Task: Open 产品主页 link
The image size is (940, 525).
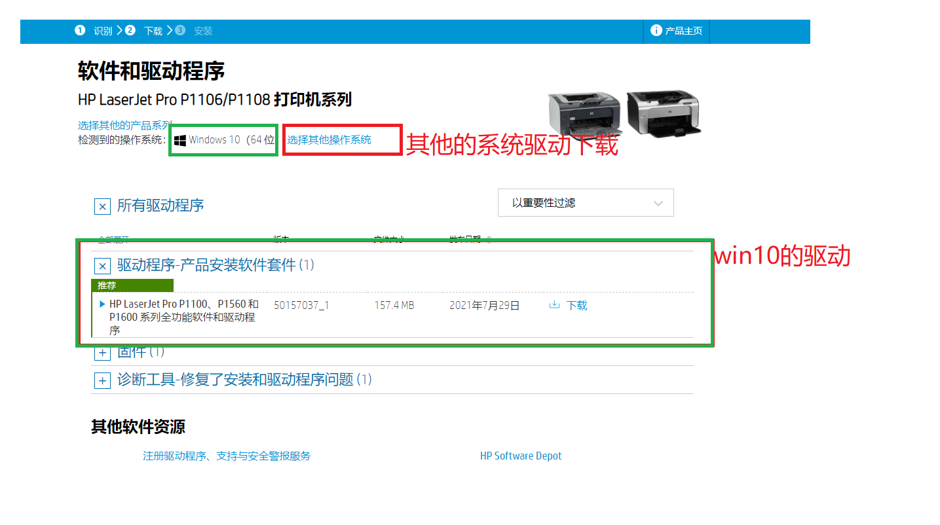Action: [x=683, y=31]
